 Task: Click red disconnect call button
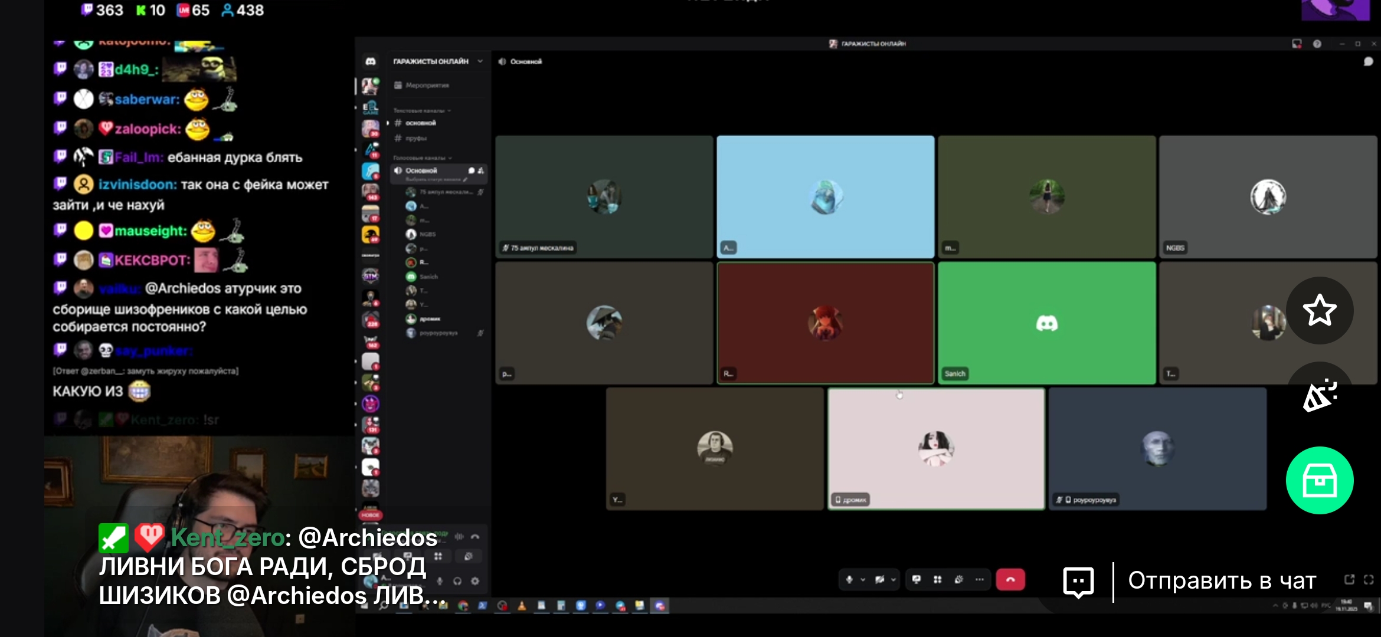coord(1010,580)
